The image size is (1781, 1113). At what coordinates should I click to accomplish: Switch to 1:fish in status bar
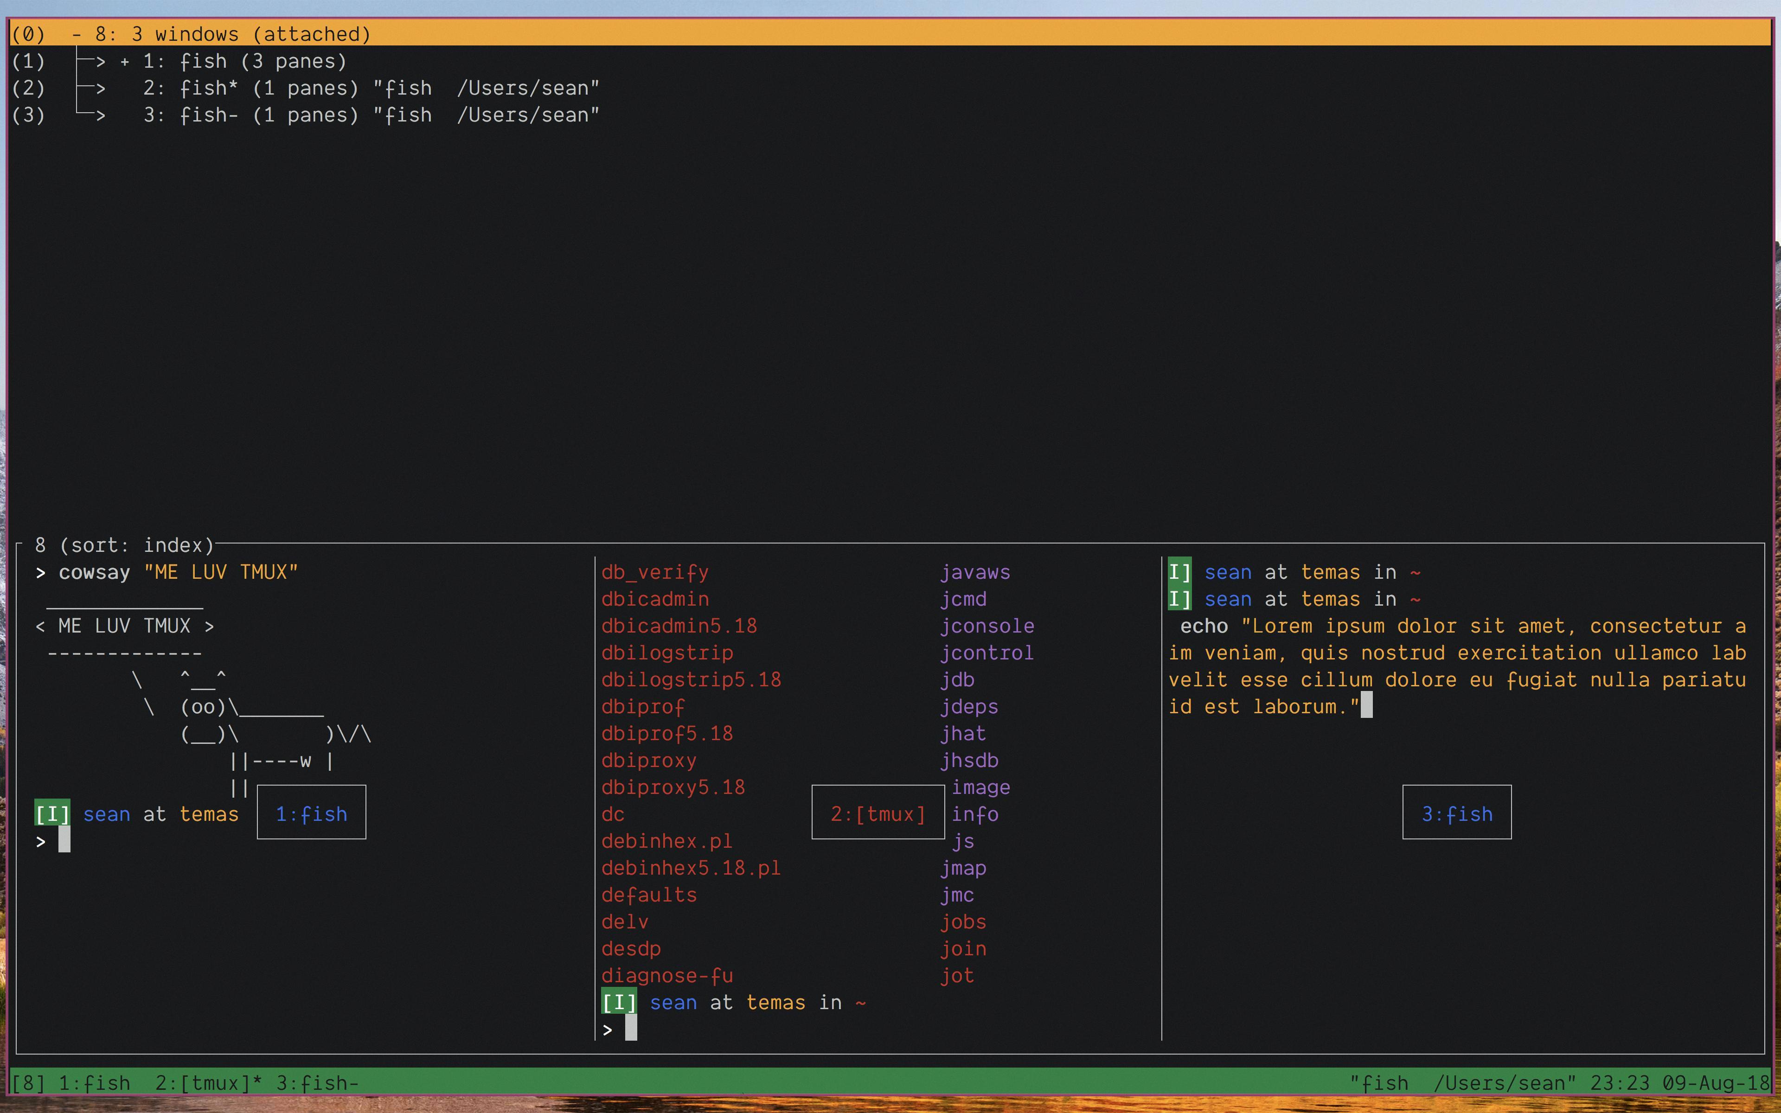[x=94, y=1083]
